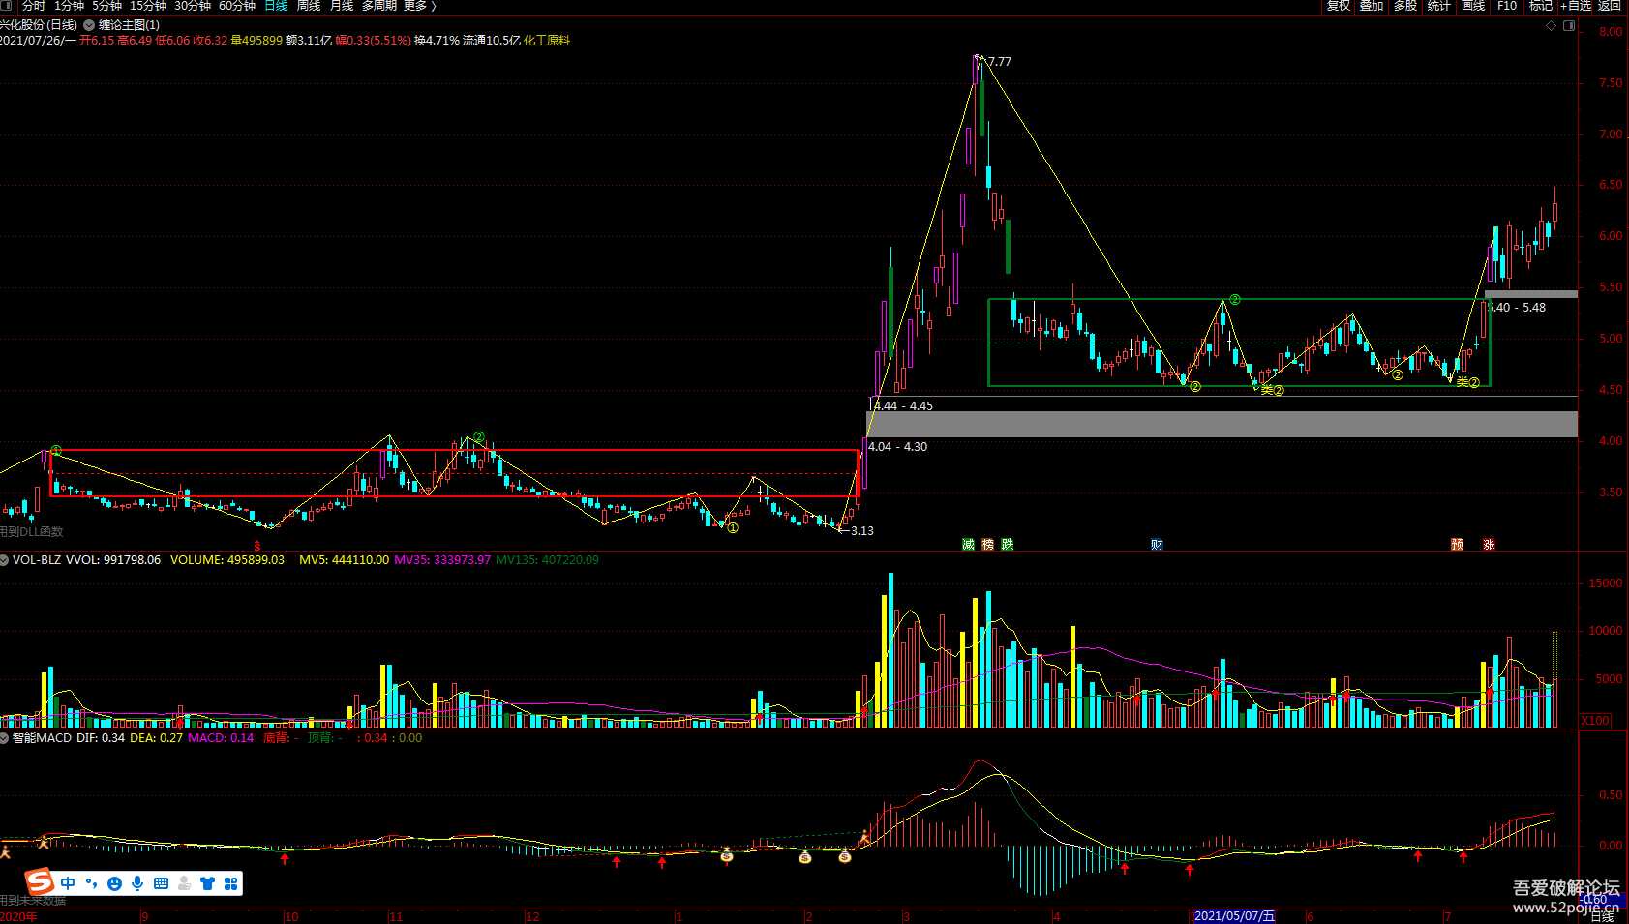Screen dimensions: 1629x924
Task: Click the 2021/05/07 date marker on timeline
Action: [x=1234, y=916]
